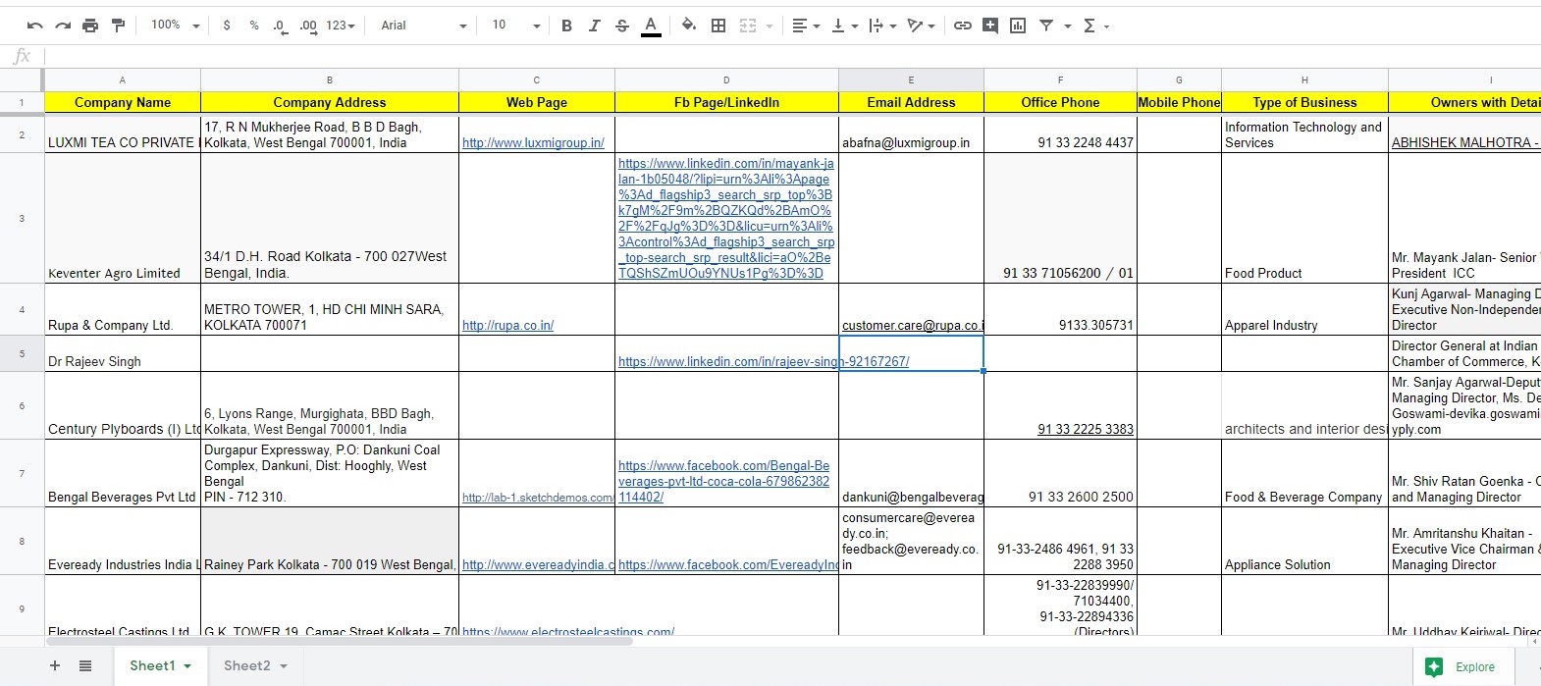Open the text color picker
1541x686 pixels.
click(651, 26)
